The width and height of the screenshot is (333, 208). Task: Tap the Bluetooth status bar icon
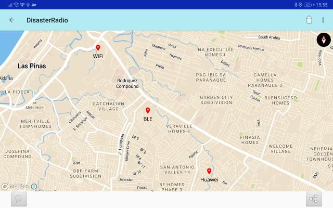pos(295,5)
